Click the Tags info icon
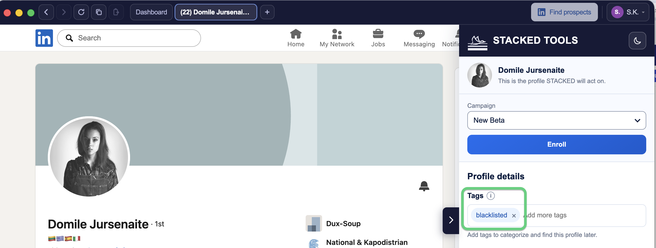This screenshot has height=248, width=656. 491,196
